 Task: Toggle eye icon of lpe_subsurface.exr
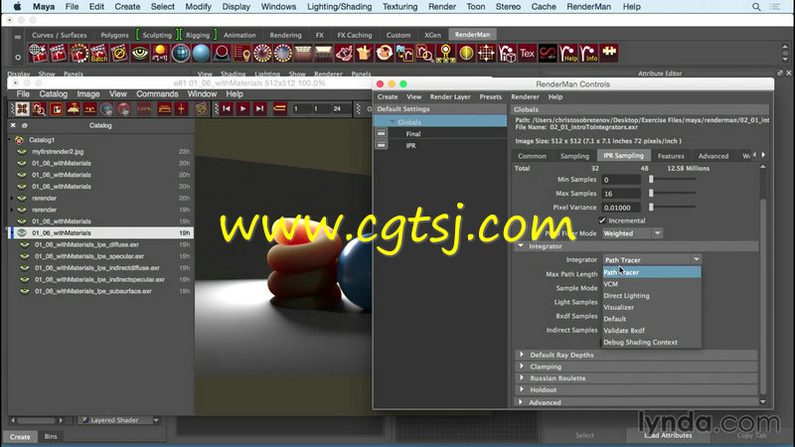24,291
